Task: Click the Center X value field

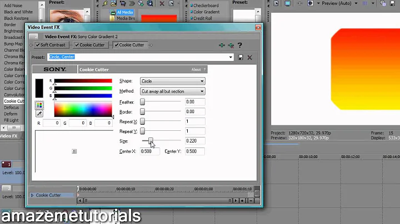Action: [150, 151]
